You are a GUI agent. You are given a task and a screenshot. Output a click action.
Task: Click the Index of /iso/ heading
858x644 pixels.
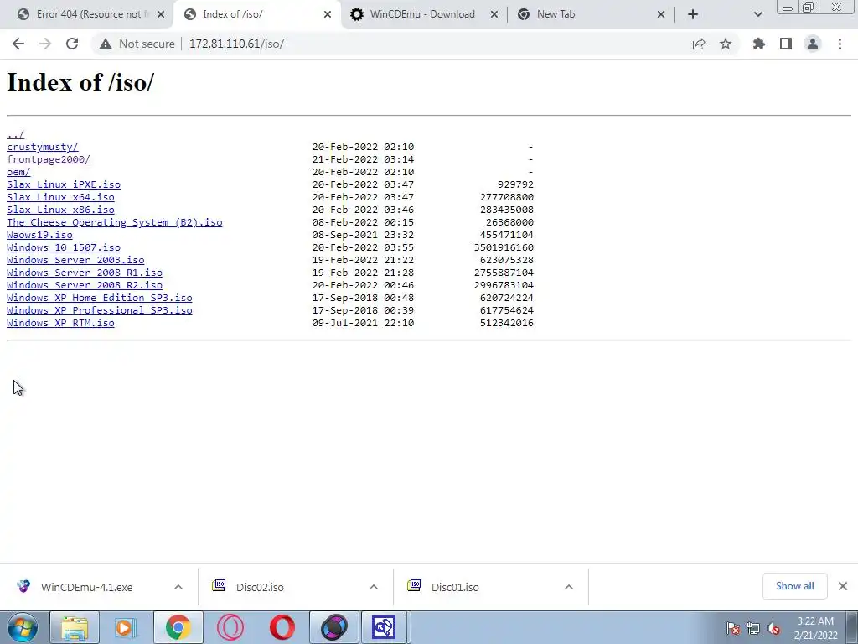point(80,82)
